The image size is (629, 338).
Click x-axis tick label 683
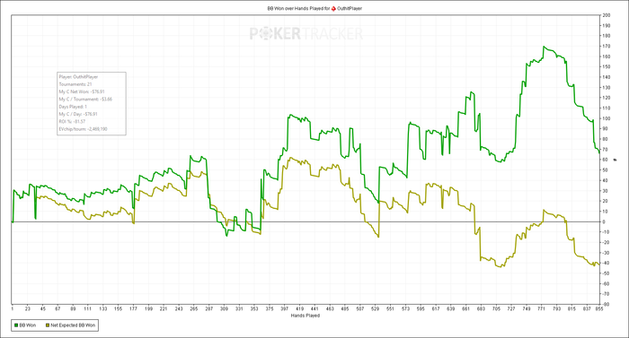click(x=481, y=308)
